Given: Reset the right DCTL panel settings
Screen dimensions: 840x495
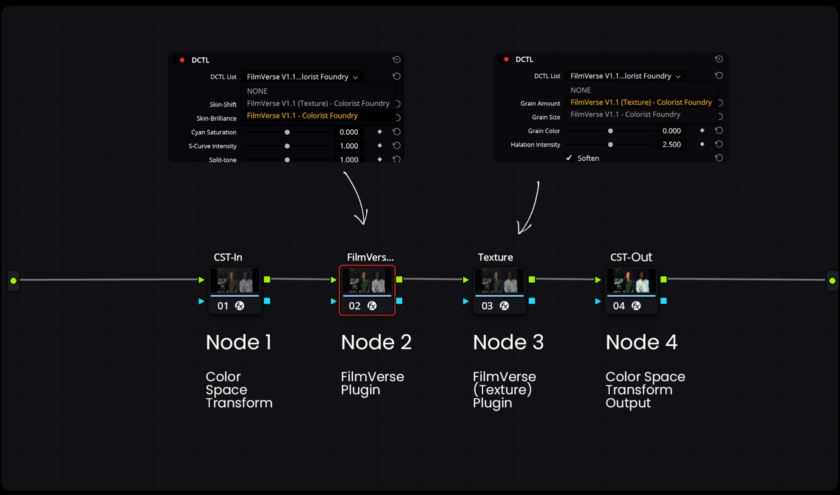Looking at the screenshot, I should click(719, 59).
